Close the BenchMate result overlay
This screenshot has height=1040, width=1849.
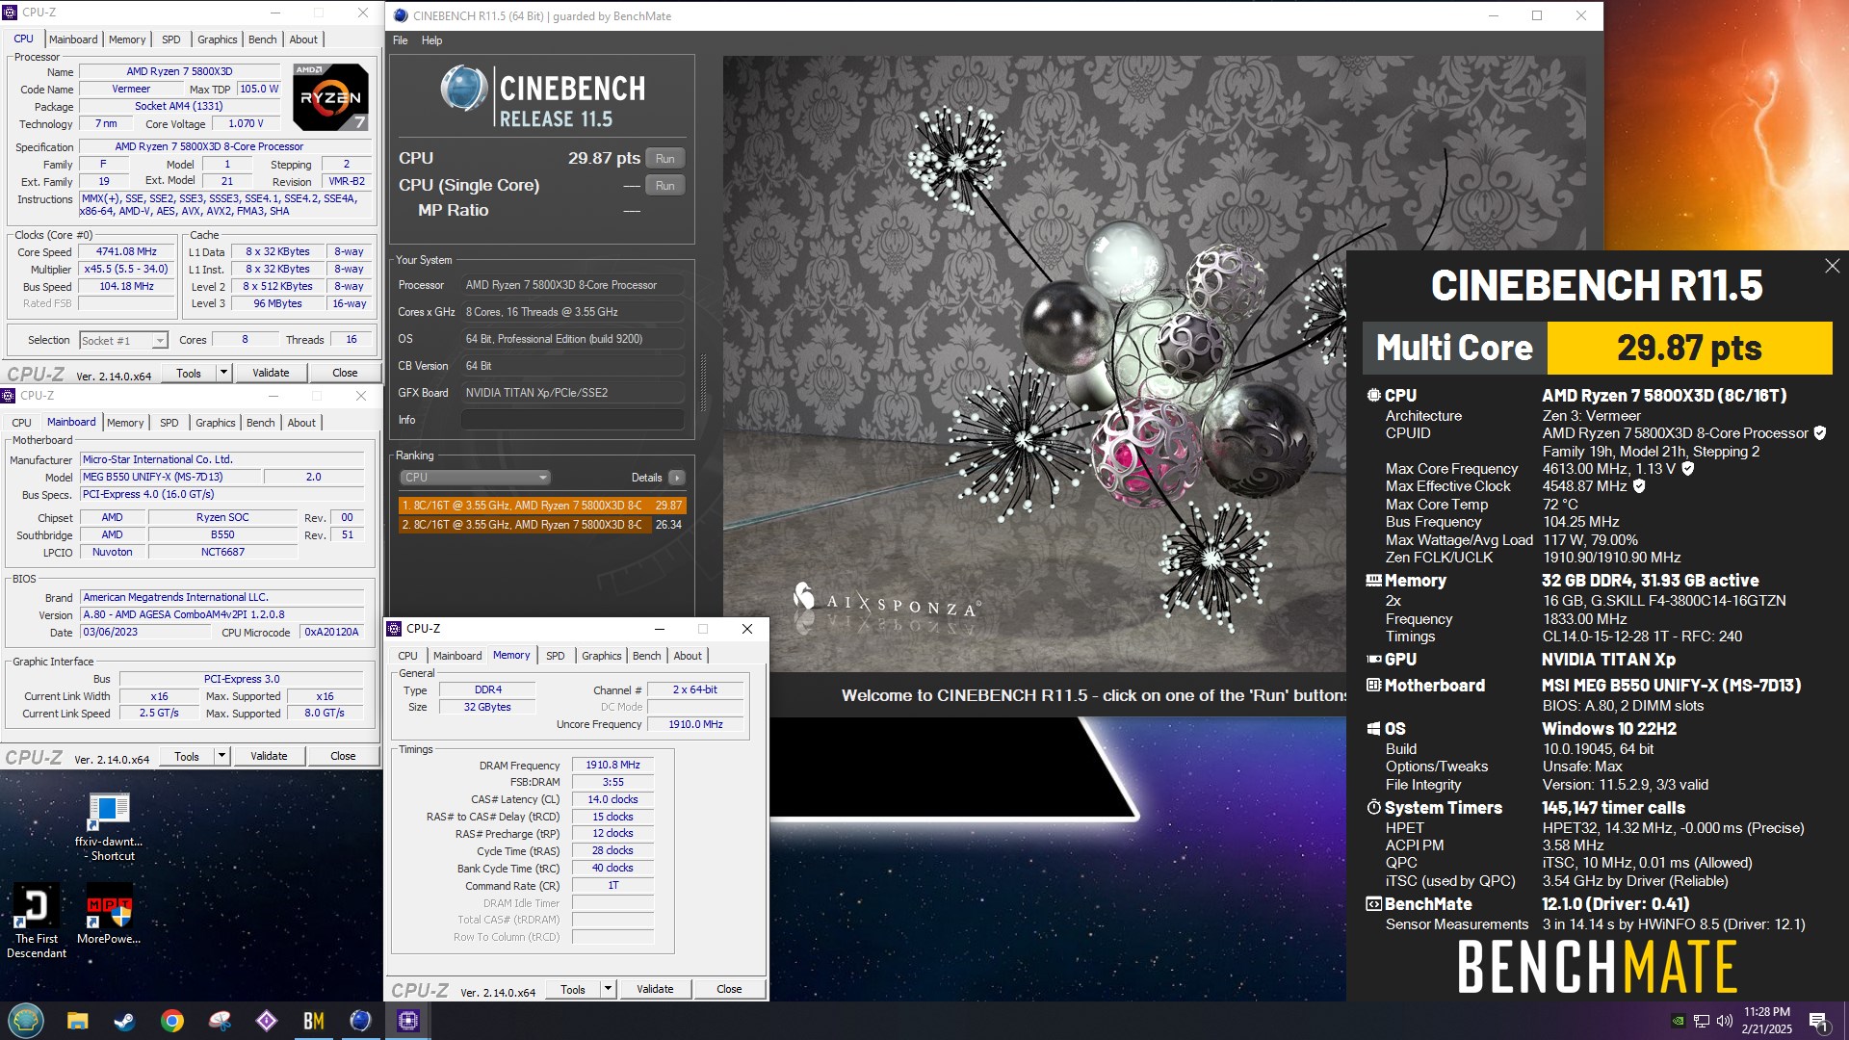click(1832, 266)
